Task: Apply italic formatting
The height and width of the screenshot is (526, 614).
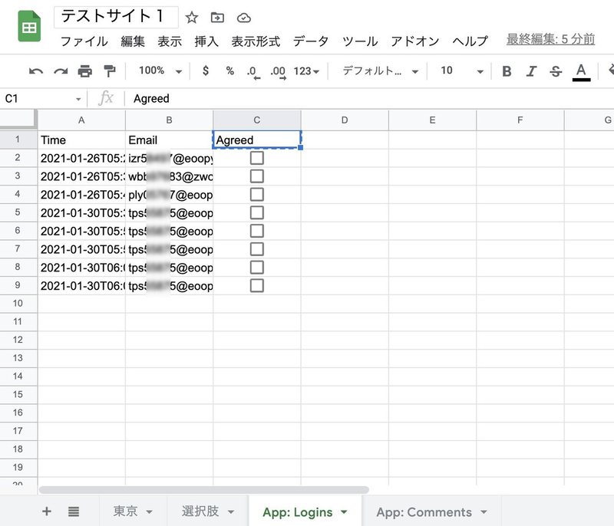Action: (x=531, y=71)
